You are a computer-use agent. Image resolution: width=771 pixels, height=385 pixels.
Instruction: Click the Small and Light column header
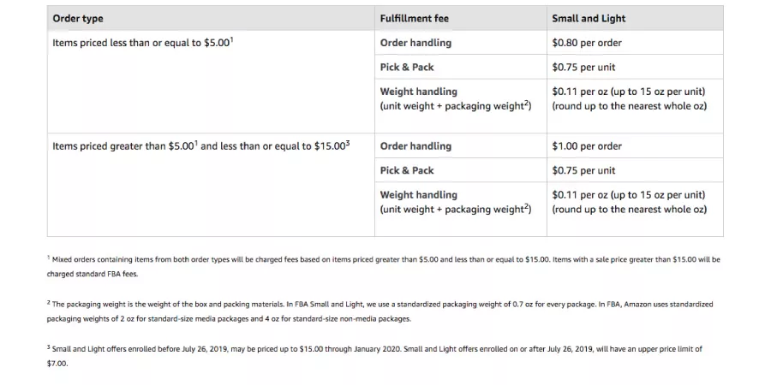coord(589,19)
